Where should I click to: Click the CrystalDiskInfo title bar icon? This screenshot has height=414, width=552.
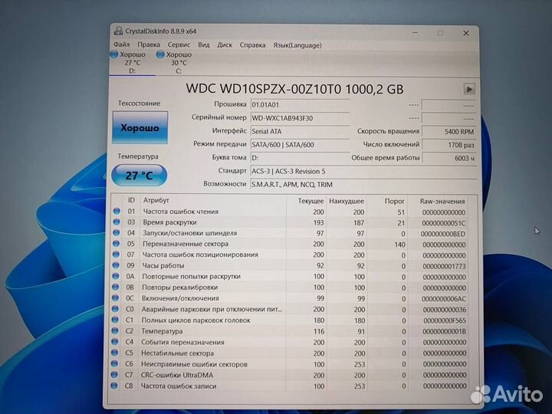tap(118, 31)
